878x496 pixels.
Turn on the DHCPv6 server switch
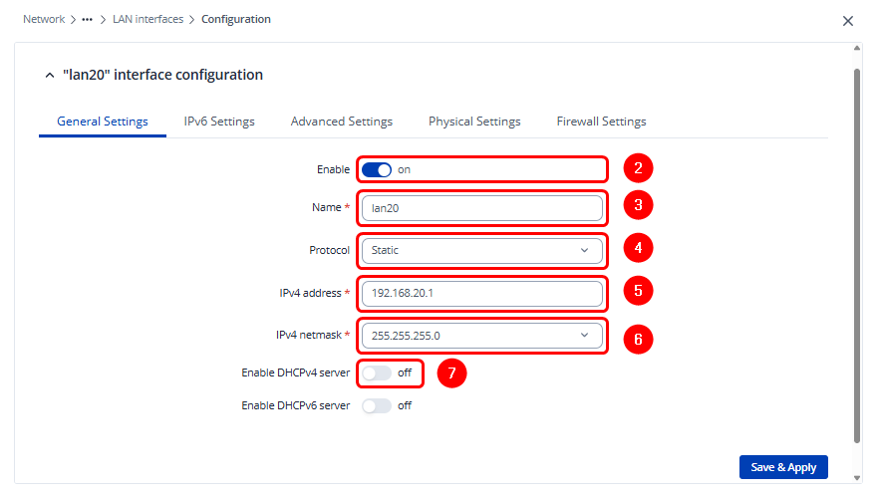pyautogui.click(x=377, y=405)
